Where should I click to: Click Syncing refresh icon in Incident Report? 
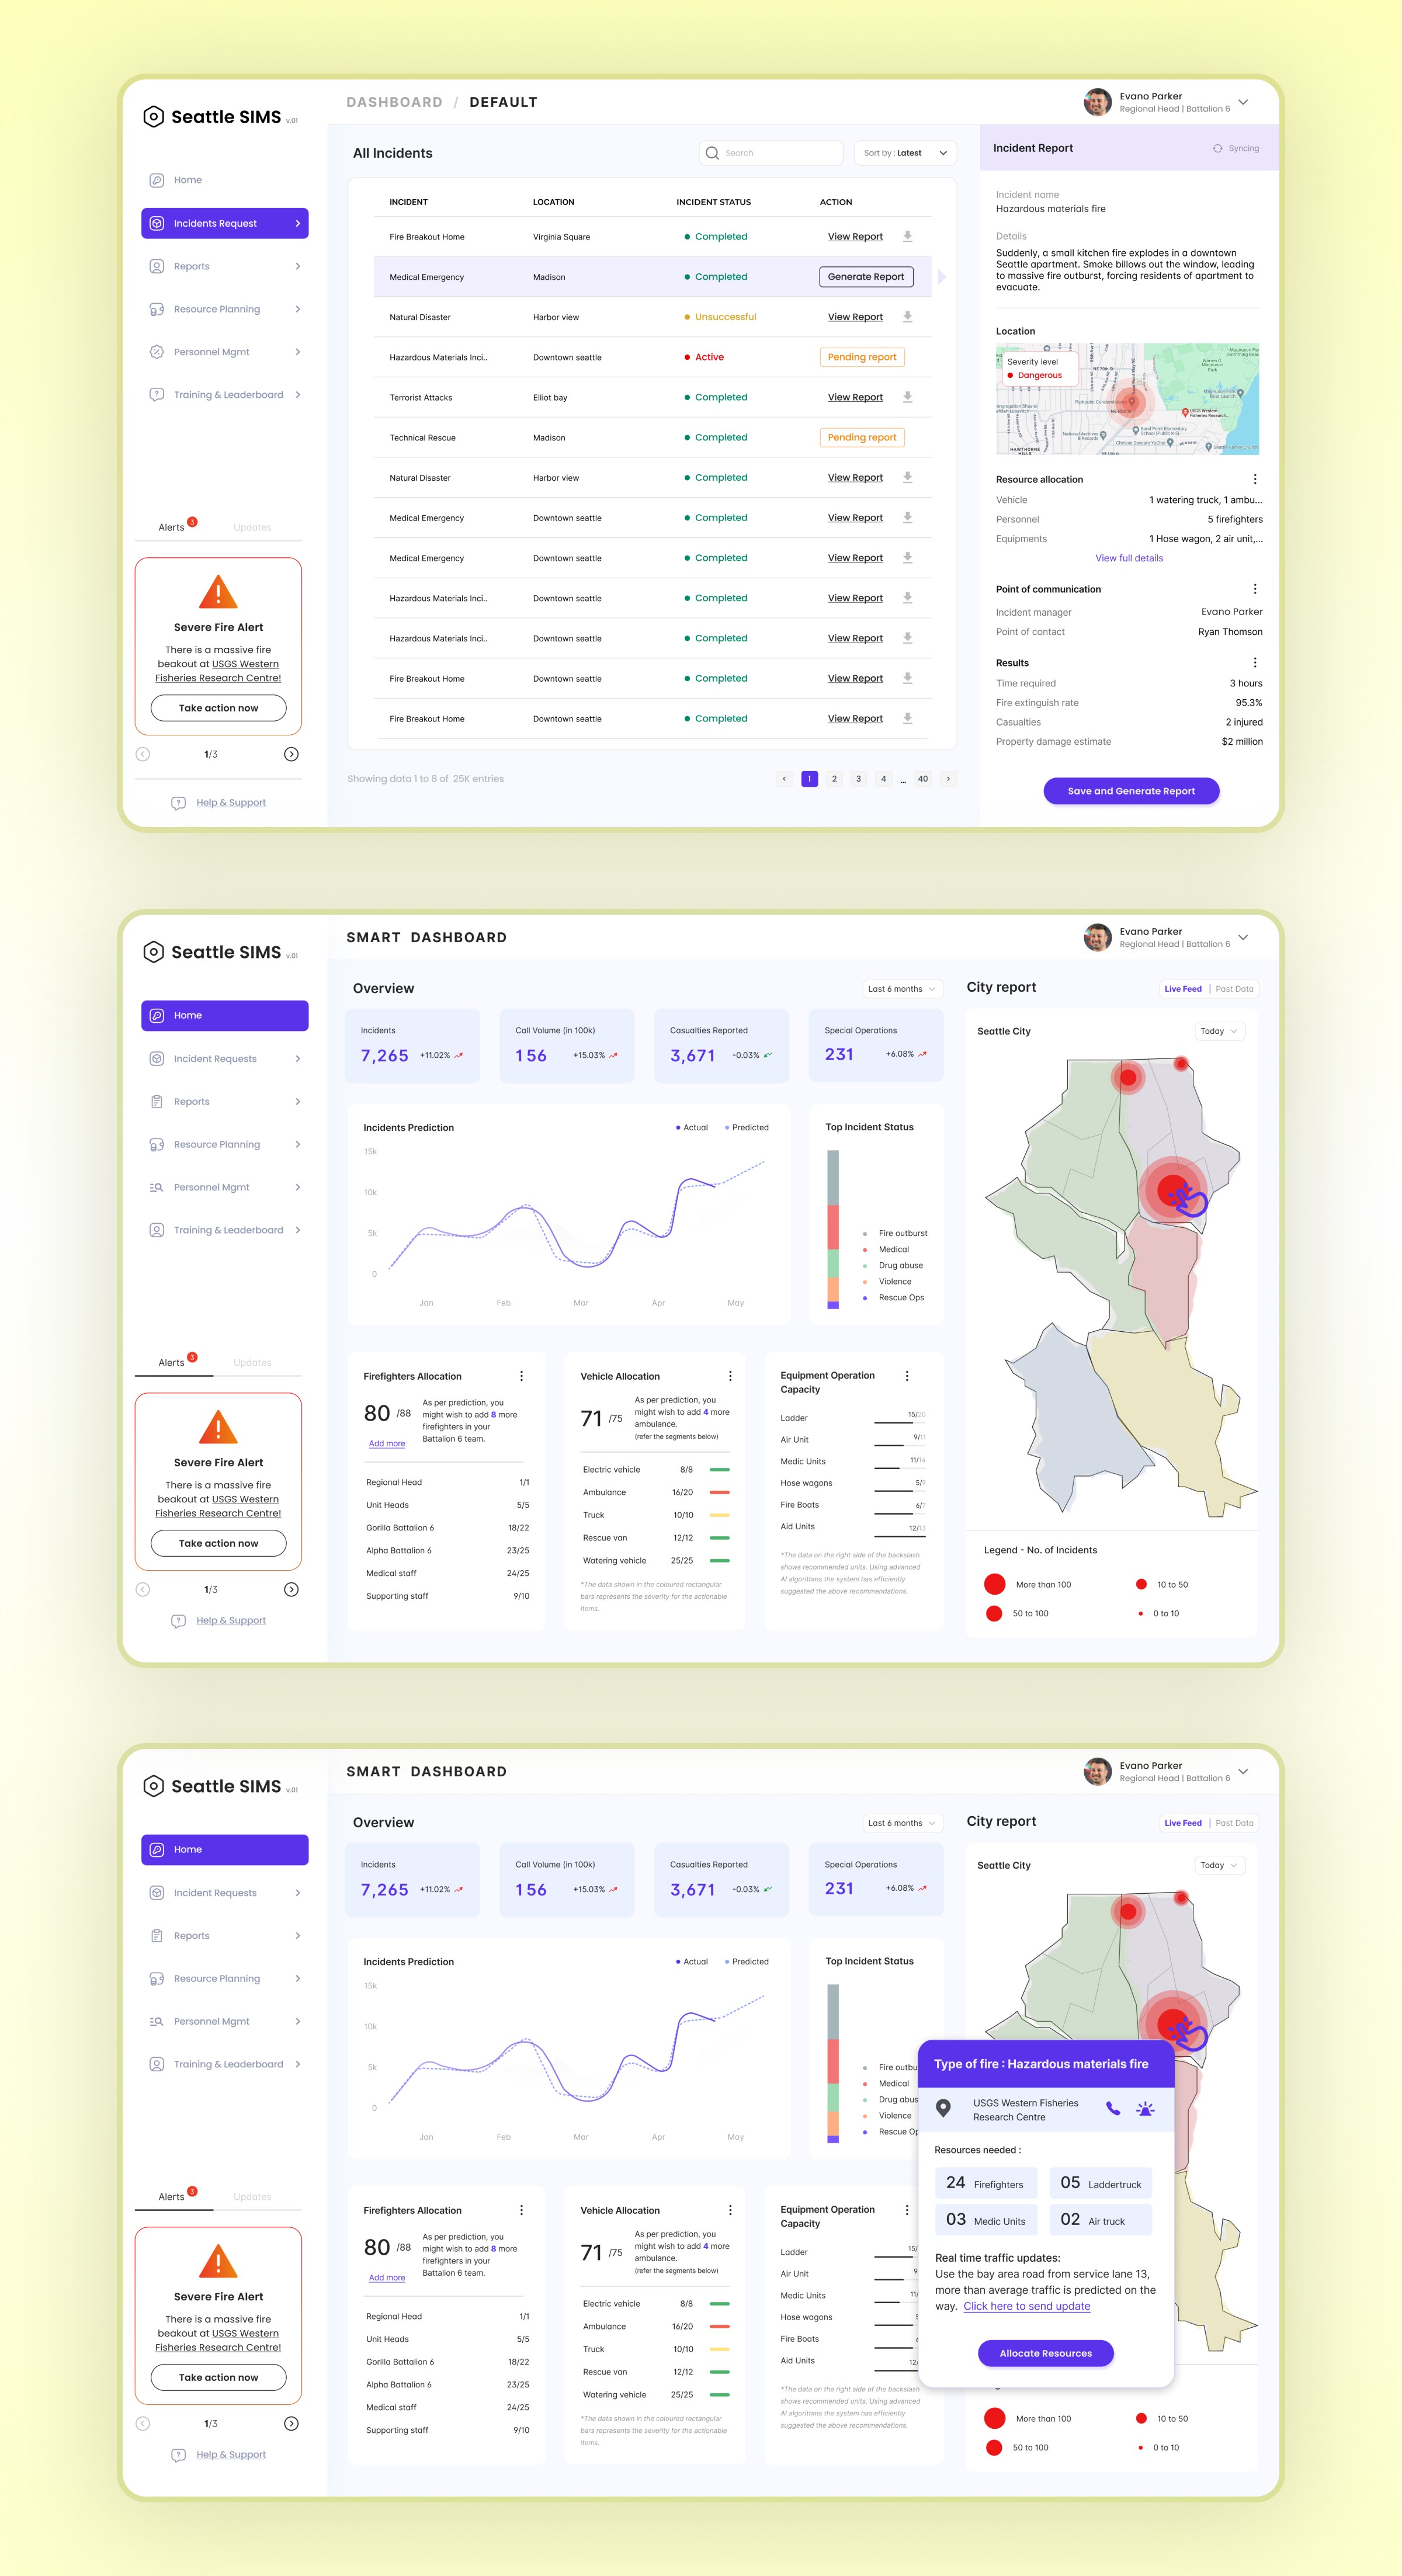[1217, 148]
